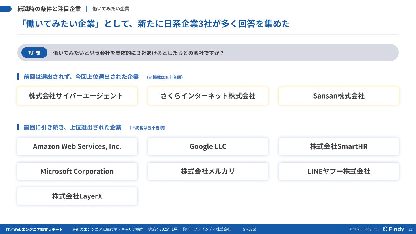Screen dimensions: 416x234
Task: Click the Sansan株式会社 card
Action: 339,96
